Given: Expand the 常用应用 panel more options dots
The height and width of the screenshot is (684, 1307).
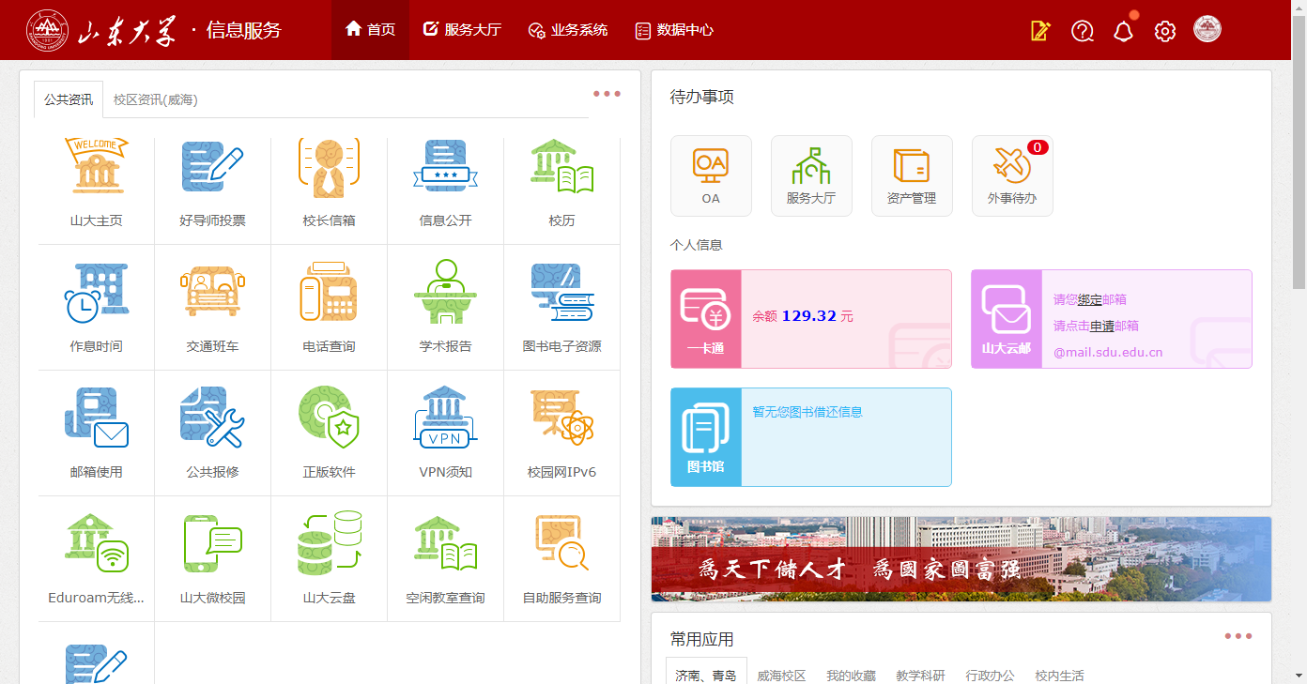Looking at the screenshot, I should pos(1238,636).
